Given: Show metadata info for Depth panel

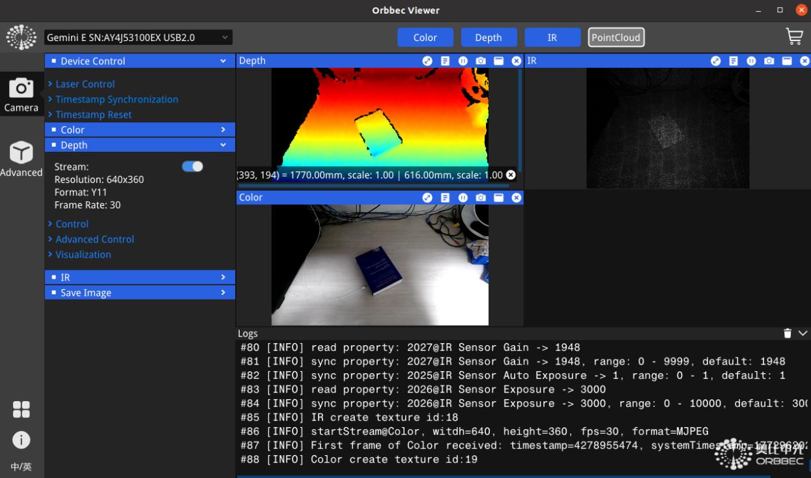Looking at the screenshot, I should (445, 61).
